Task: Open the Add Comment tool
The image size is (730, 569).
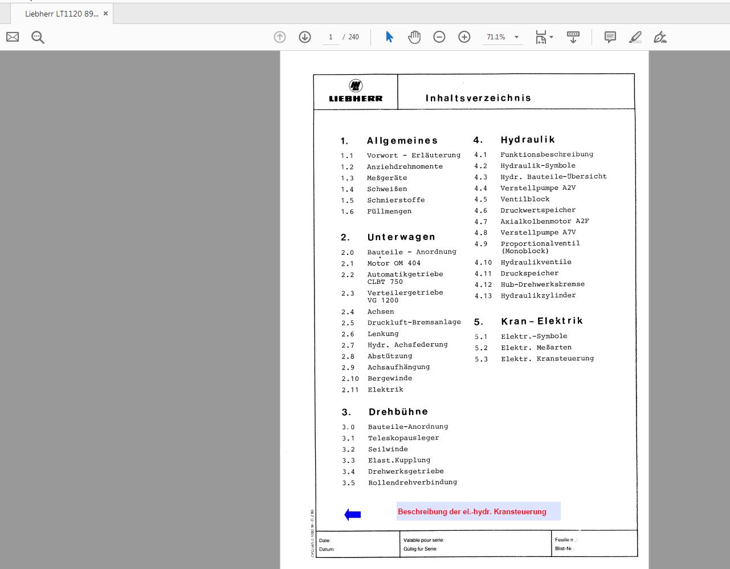Action: (610, 36)
